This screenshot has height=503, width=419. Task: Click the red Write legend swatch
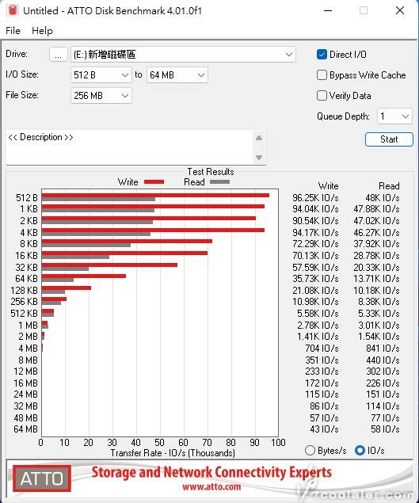coord(154,182)
